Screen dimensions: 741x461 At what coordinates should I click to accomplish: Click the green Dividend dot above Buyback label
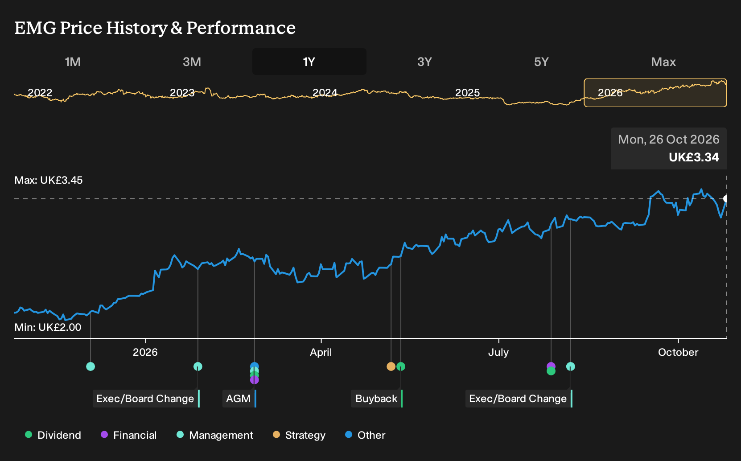401,366
